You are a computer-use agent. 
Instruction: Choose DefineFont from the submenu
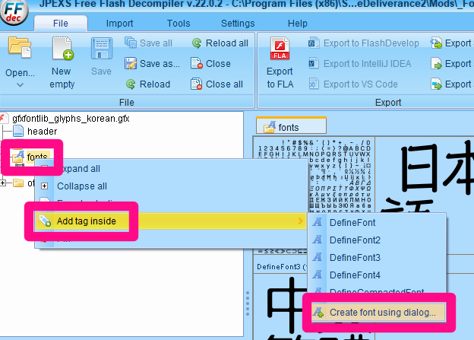point(352,223)
